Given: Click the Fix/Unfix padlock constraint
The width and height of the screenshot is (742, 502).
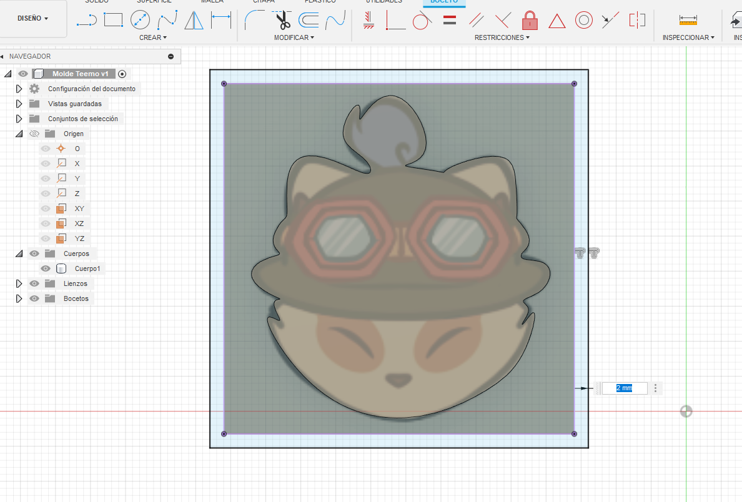Looking at the screenshot, I should coord(530,21).
